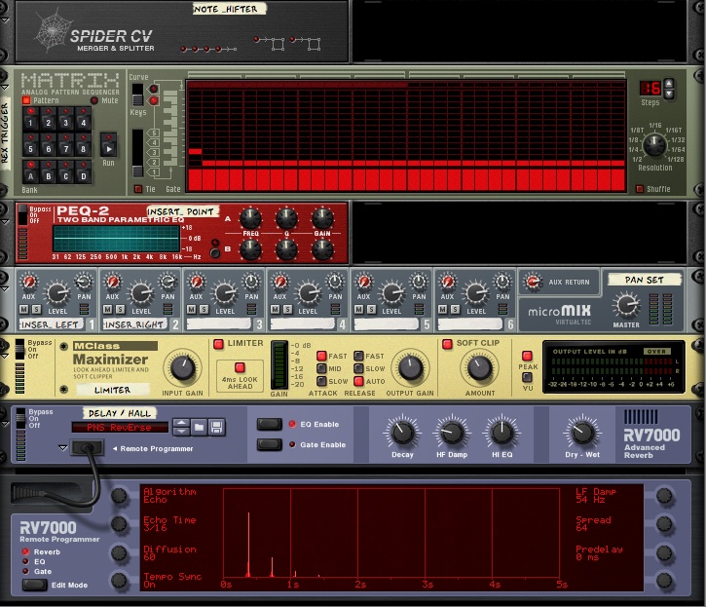
Task: Collapse the Matrix device fold arrow
Action: tap(5, 87)
